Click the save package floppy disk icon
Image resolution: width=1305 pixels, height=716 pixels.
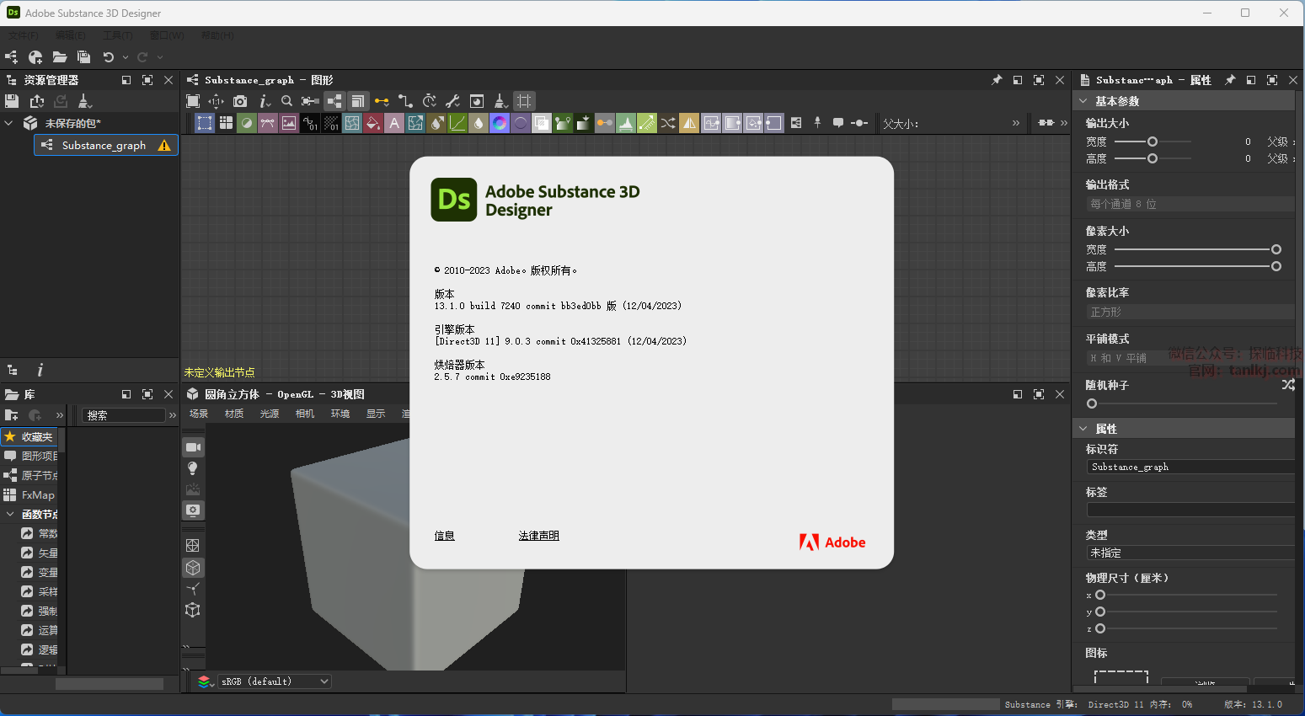click(x=12, y=101)
